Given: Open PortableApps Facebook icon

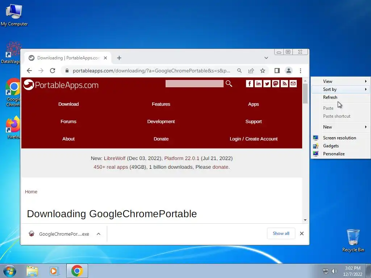Looking at the screenshot, I should click(250, 84).
